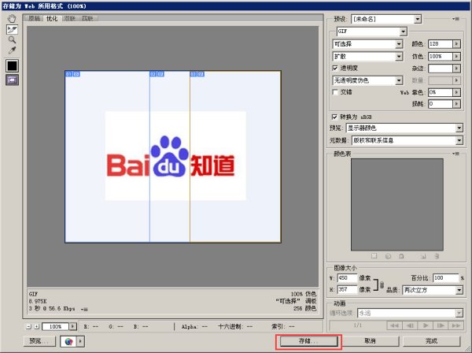
Task: Select slice 03 badge on the preview
Action: coord(197,74)
